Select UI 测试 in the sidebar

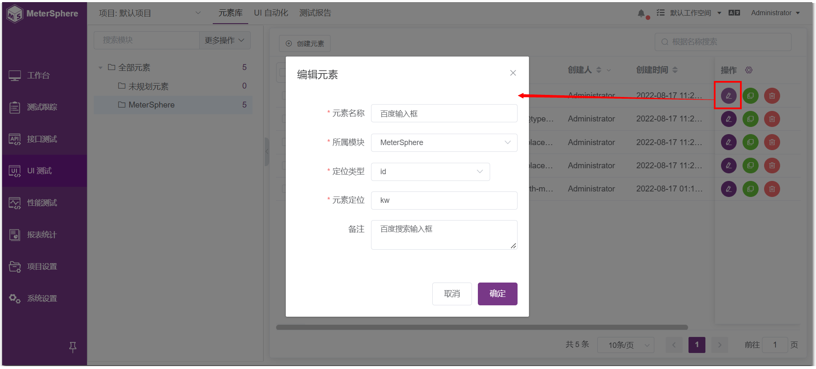(x=44, y=171)
